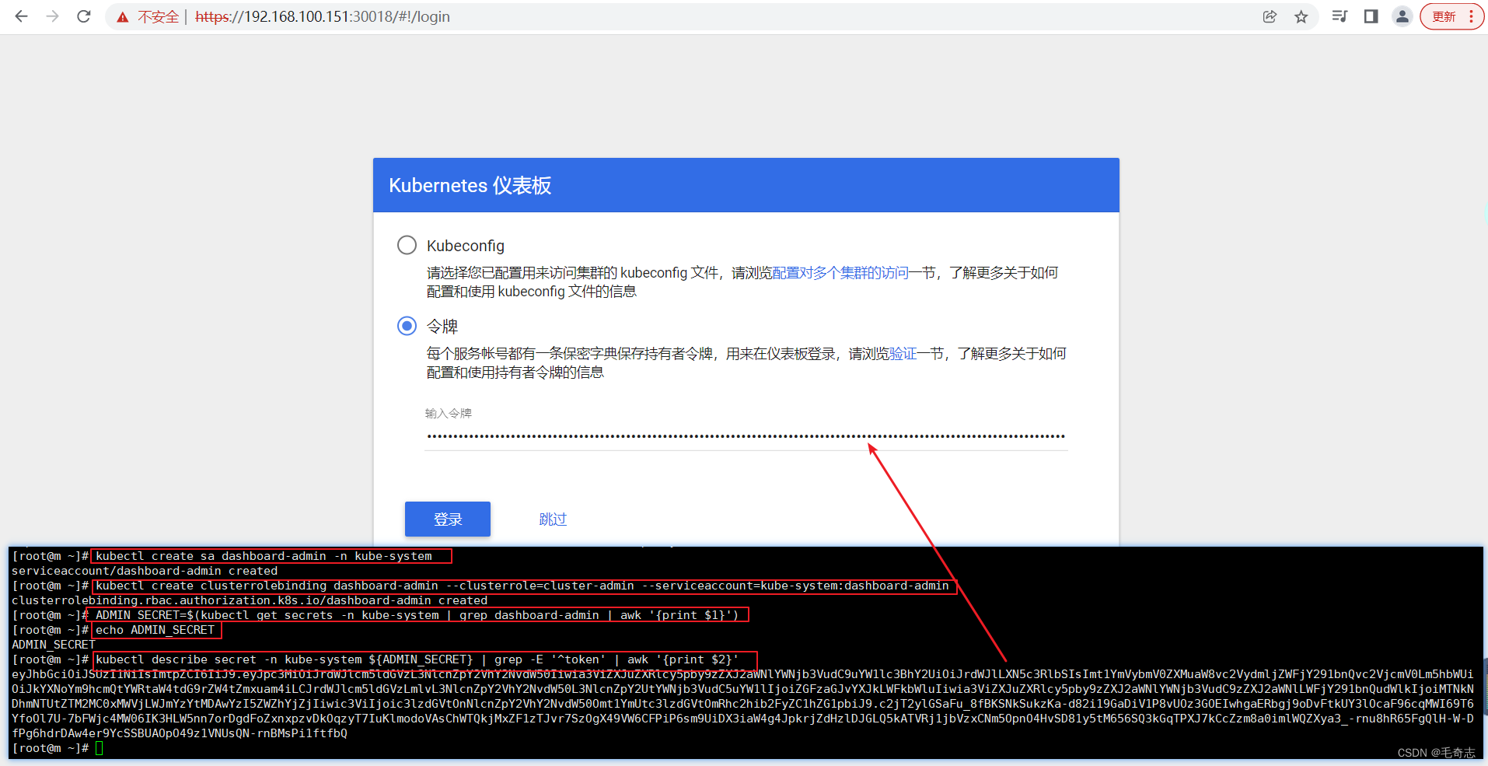Open 配置对多个集群的访问 link

pos(840,273)
